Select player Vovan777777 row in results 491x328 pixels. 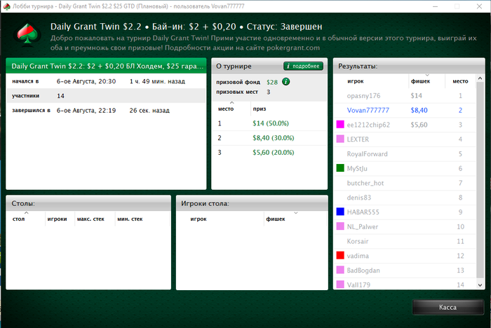click(x=405, y=110)
